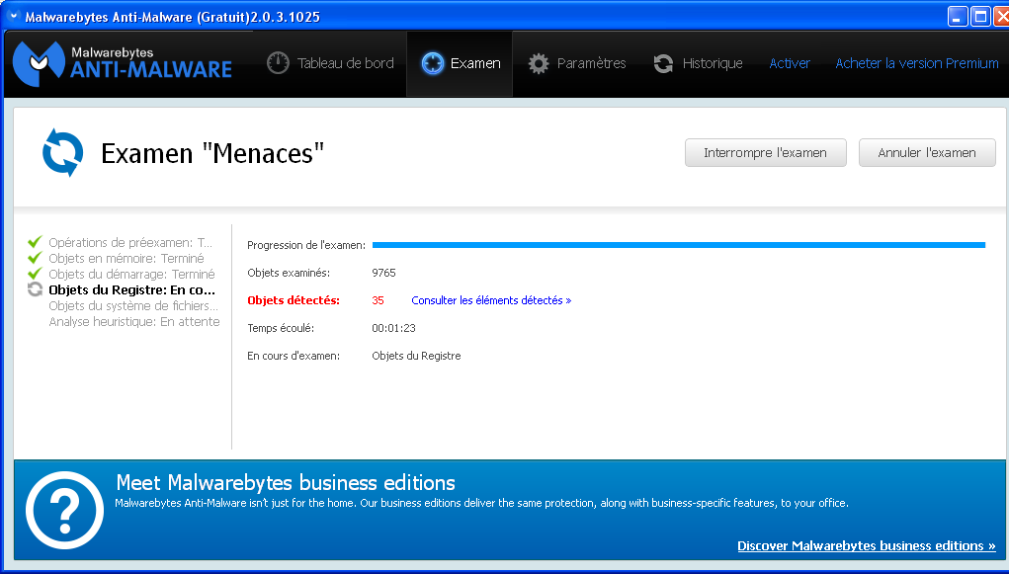Select Analyse heuristique: En attente step

click(134, 322)
